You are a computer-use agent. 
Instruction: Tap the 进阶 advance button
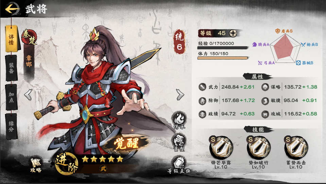tap(67, 163)
